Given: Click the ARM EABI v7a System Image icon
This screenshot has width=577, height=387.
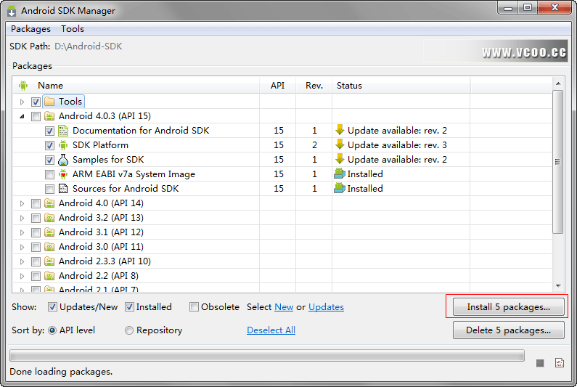Looking at the screenshot, I should tap(63, 174).
